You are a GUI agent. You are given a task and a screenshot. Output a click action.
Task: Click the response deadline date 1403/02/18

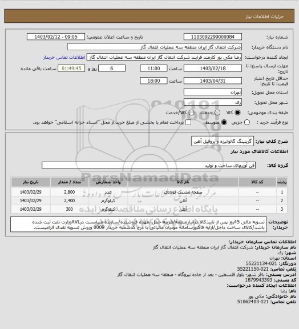(x=213, y=69)
